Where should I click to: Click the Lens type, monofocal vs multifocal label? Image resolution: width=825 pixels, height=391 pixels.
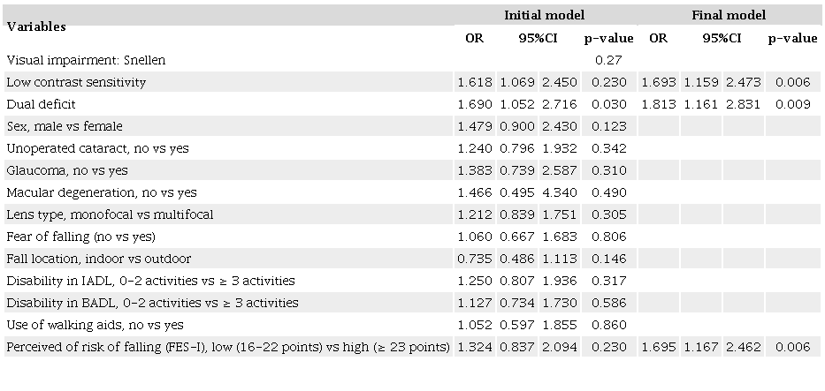pos(110,214)
